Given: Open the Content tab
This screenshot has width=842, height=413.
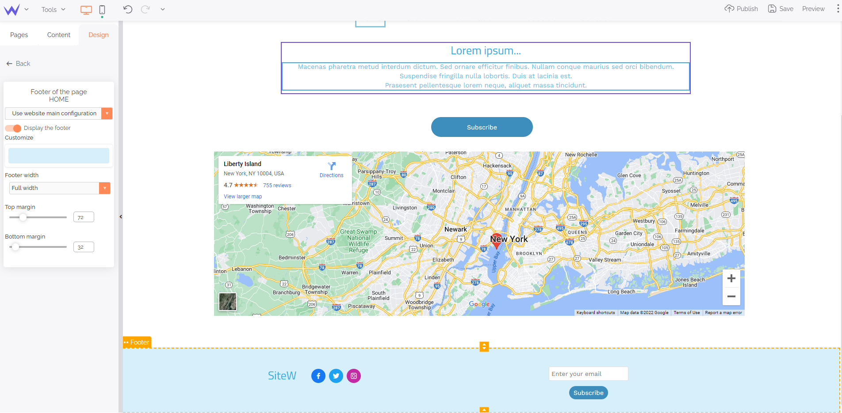Looking at the screenshot, I should [x=59, y=35].
